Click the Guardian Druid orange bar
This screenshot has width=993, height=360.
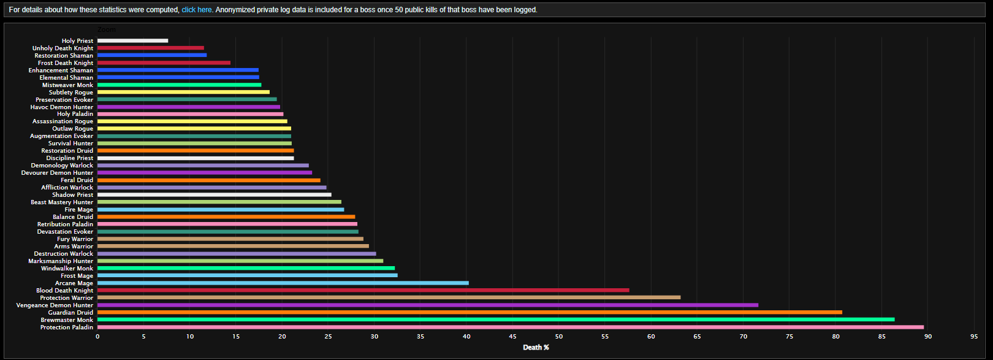[469, 312]
